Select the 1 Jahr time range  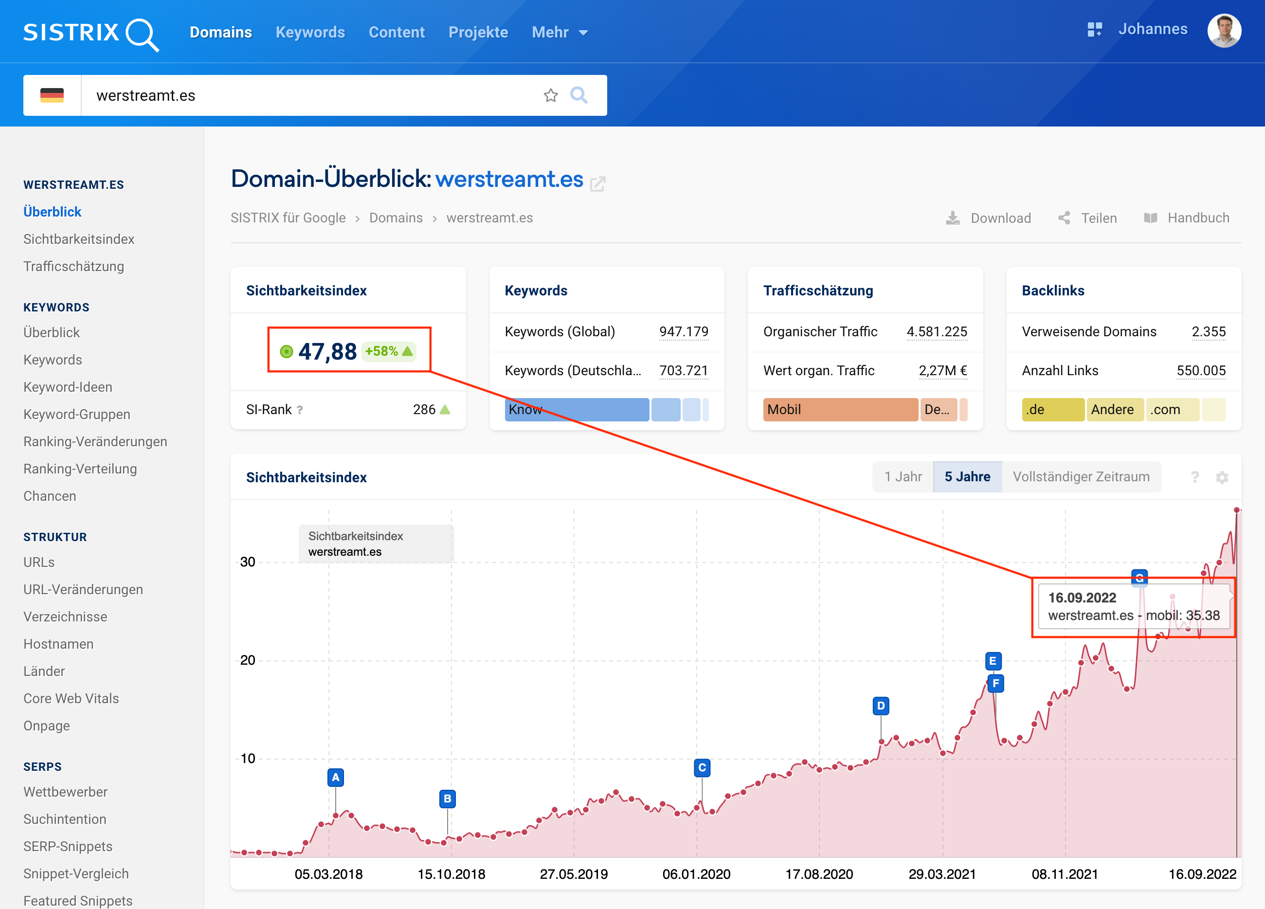(x=903, y=477)
